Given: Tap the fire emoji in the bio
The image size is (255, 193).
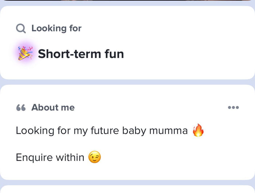Looking at the screenshot, I should 198,130.
